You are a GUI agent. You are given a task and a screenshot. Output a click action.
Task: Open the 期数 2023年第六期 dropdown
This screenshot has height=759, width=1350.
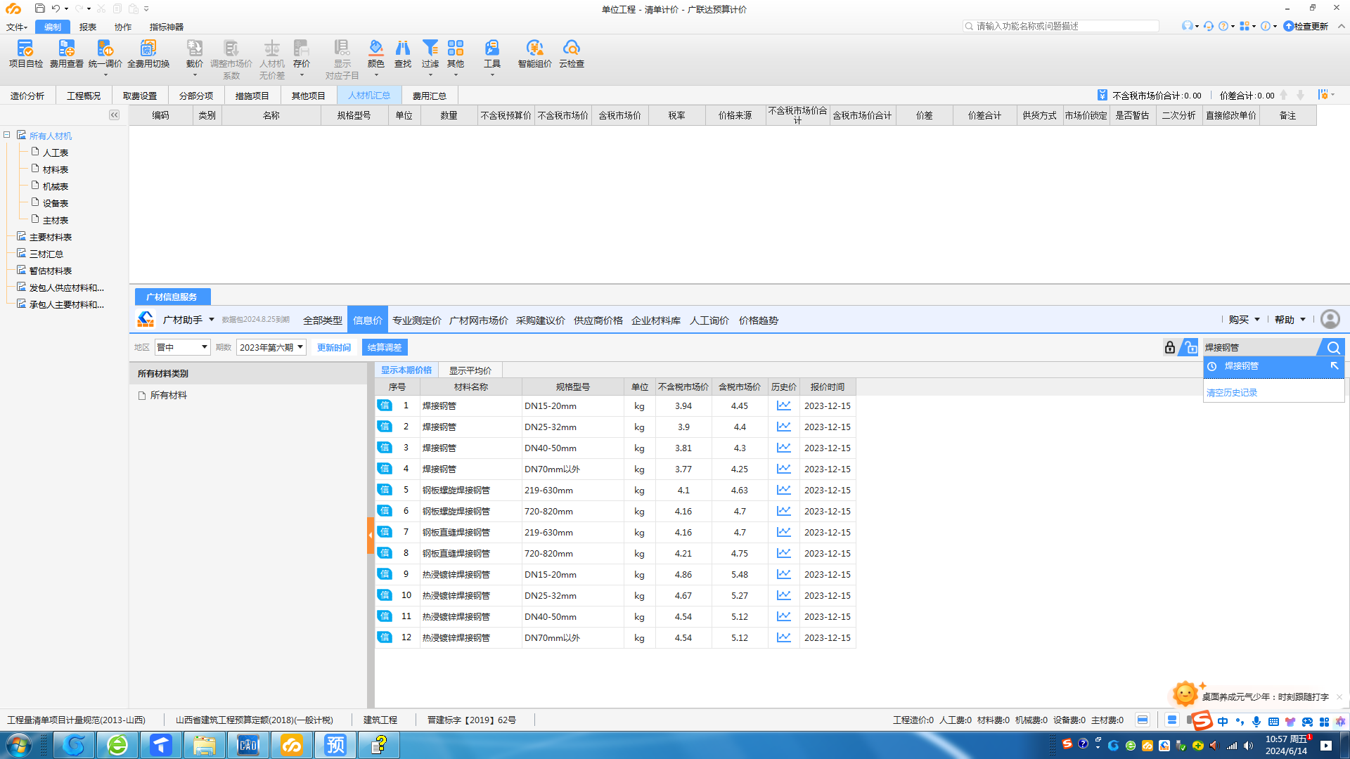point(271,347)
